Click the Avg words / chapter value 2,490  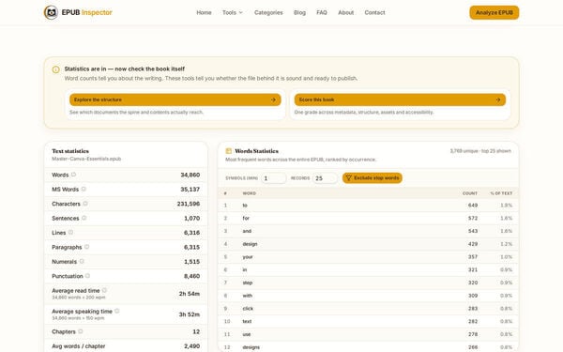pyautogui.click(x=191, y=345)
